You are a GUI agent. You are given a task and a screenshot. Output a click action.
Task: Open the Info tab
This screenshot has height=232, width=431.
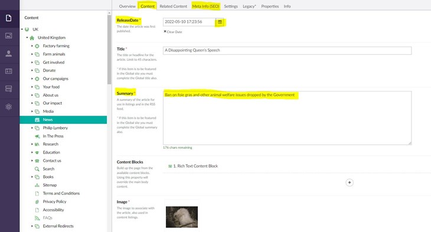coord(288,6)
